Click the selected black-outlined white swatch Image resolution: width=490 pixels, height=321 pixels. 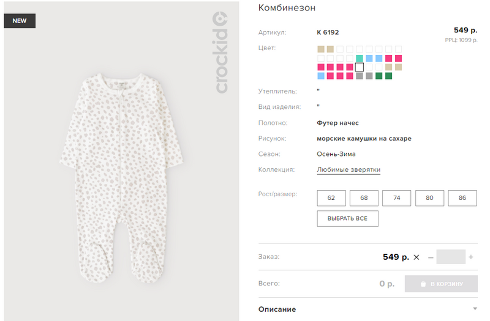[360, 67]
